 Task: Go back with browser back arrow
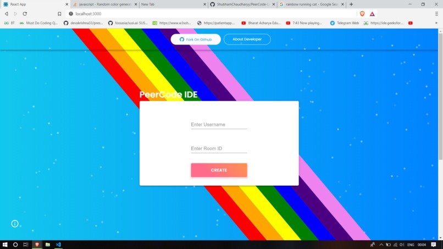(x=6, y=14)
